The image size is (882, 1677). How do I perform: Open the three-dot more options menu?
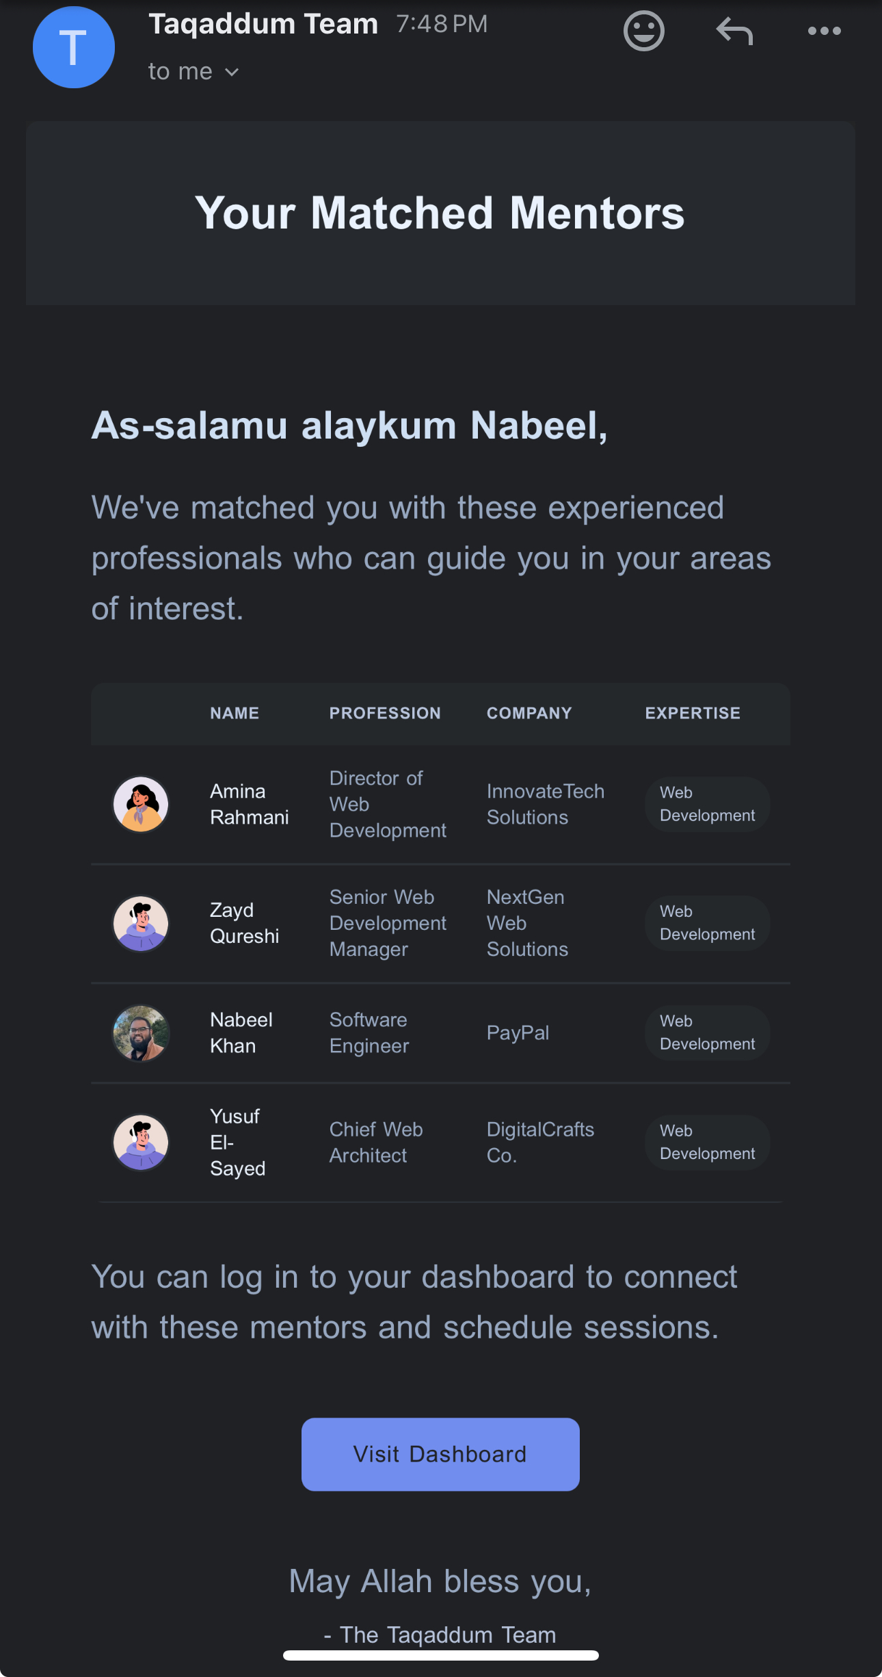coord(824,31)
